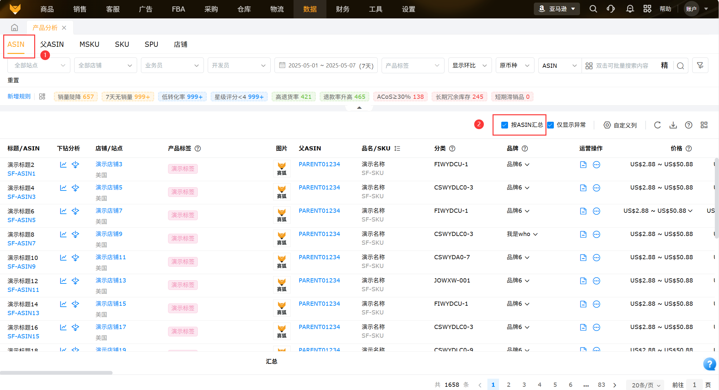Click the 重置 reset button

[13, 80]
